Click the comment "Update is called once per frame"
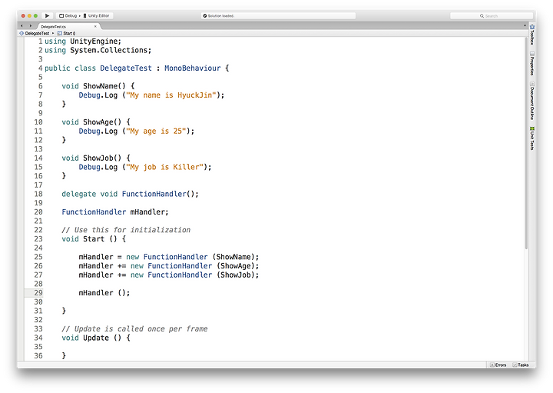 [141, 329]
